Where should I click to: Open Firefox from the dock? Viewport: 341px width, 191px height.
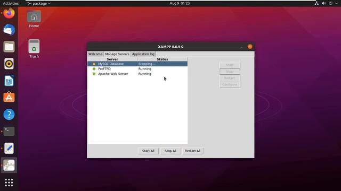click(9, 13)
